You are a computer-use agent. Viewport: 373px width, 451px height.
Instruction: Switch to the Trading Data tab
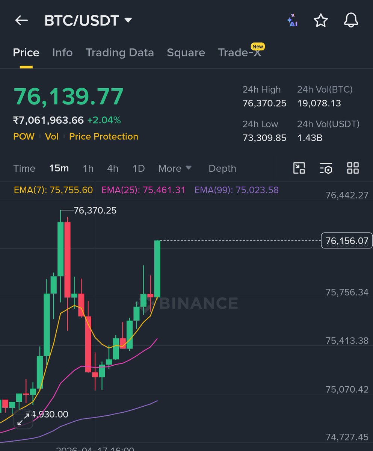pos(120,53)
